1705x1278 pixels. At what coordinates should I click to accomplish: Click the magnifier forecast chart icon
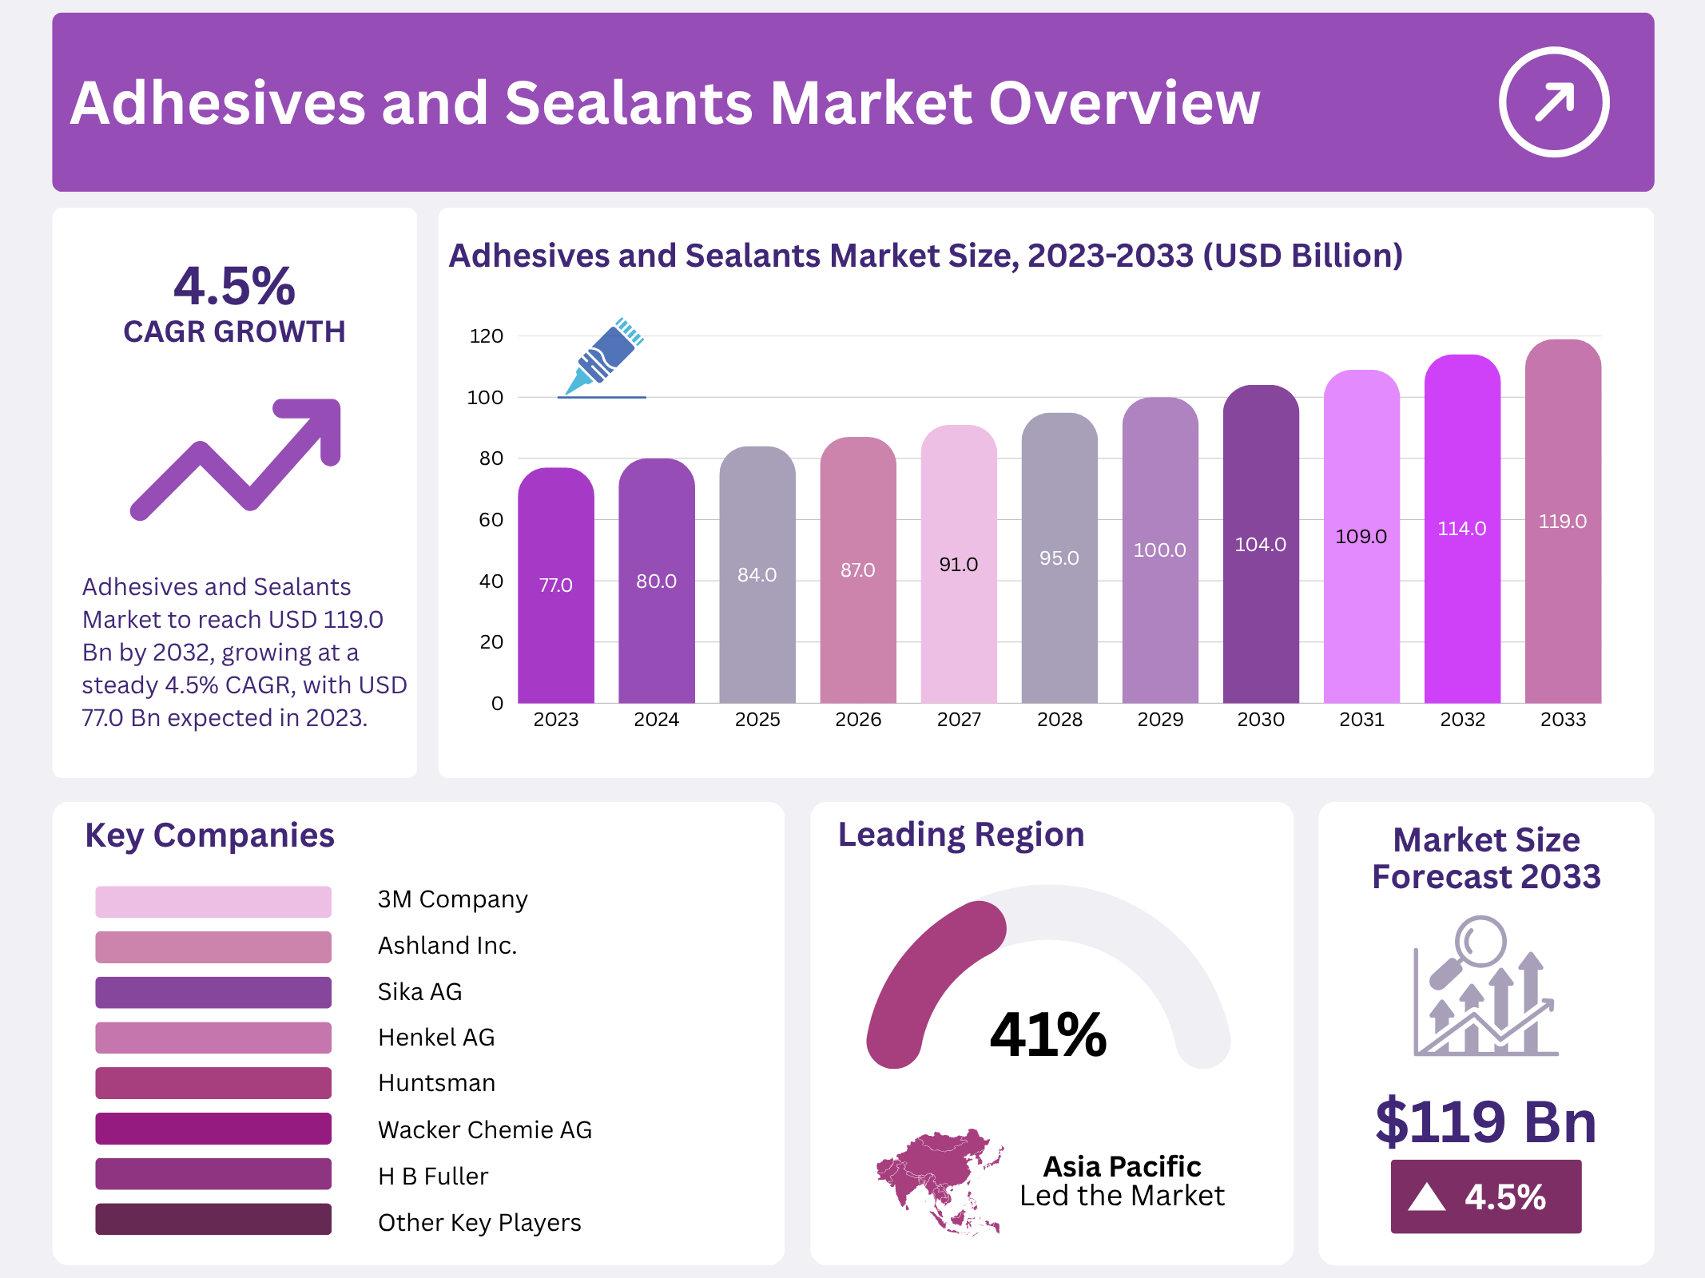[x=1485, y=986]
